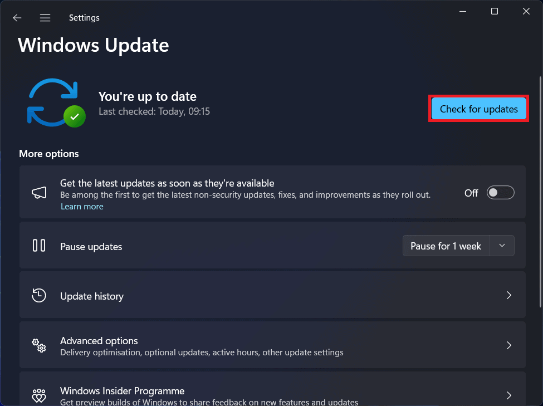The image size is (543, 406).
Task: Click the 'Last checked: Today, 09:15' text
Action: pos(154,111)
